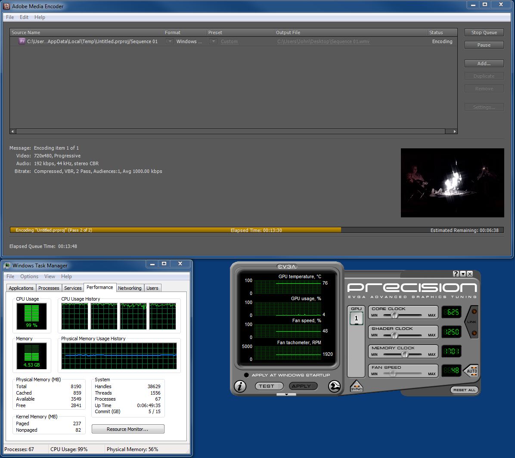Click the memory clock digital readout

pos(451,351)
